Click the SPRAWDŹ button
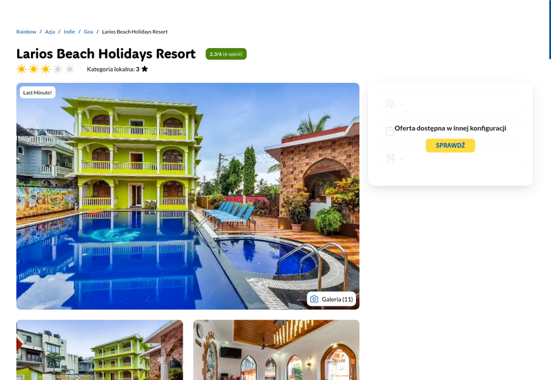Image resolution: width=551 pixels, height=380 pixels. pyautogui.click(x=450, y=146)
